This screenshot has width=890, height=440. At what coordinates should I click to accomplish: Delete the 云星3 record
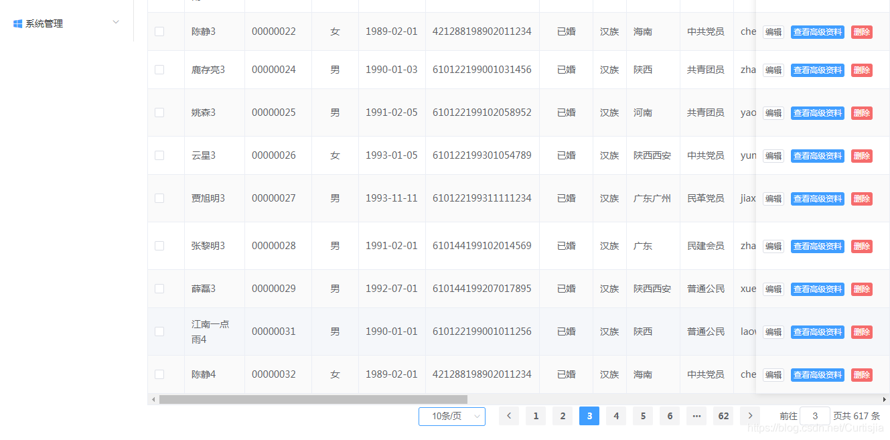(862, 155)
